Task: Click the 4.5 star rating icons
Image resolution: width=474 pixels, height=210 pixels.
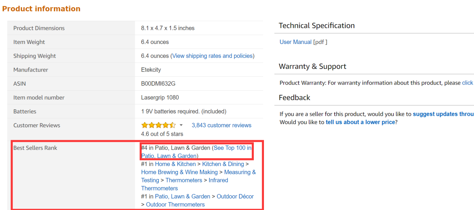Action: pos(158,125)
